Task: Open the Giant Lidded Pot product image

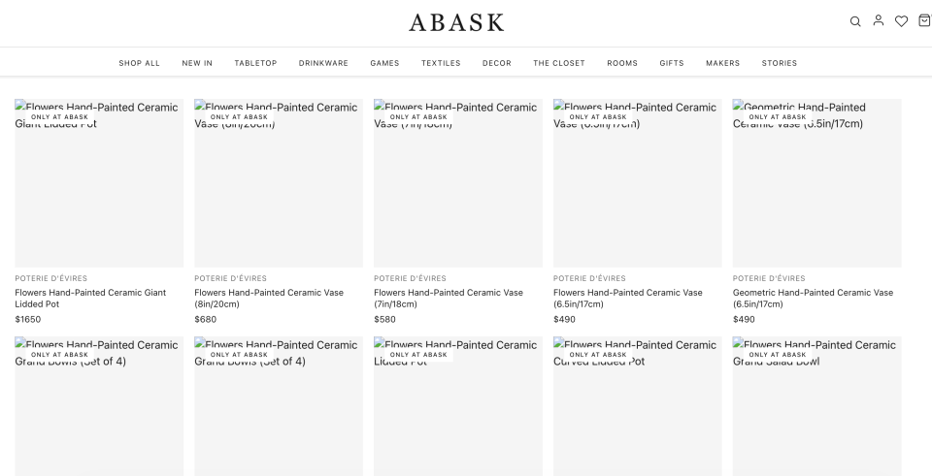Action: pos(99,184)
